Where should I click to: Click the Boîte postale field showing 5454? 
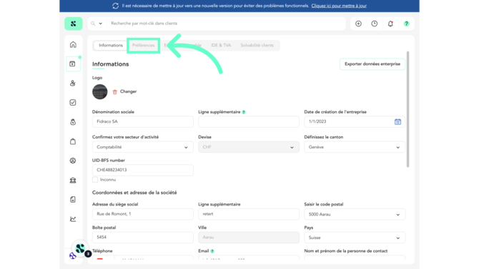[143, 238]
